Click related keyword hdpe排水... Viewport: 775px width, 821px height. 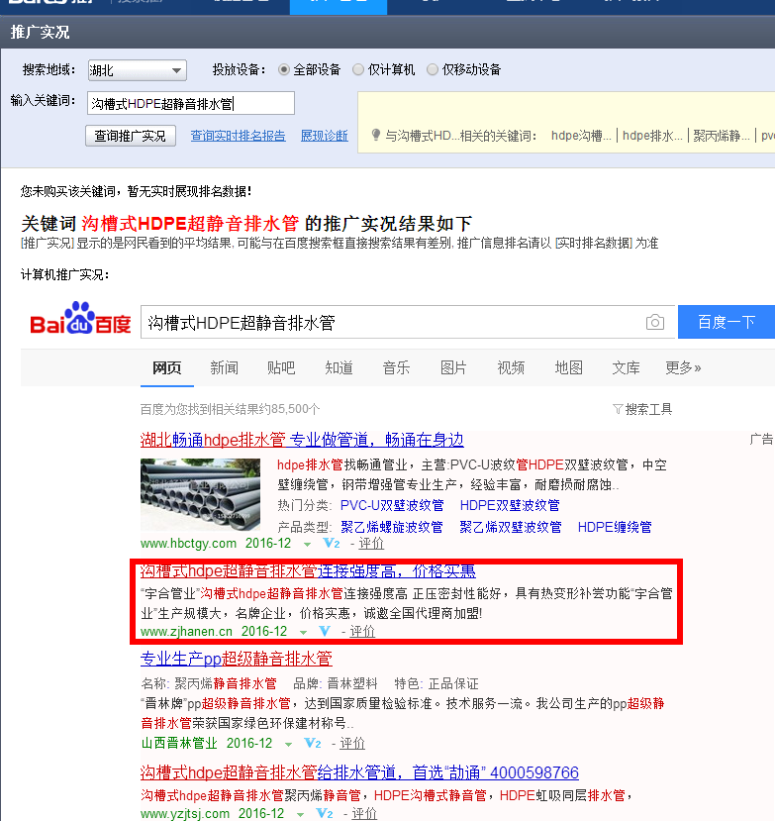(652, 136)
